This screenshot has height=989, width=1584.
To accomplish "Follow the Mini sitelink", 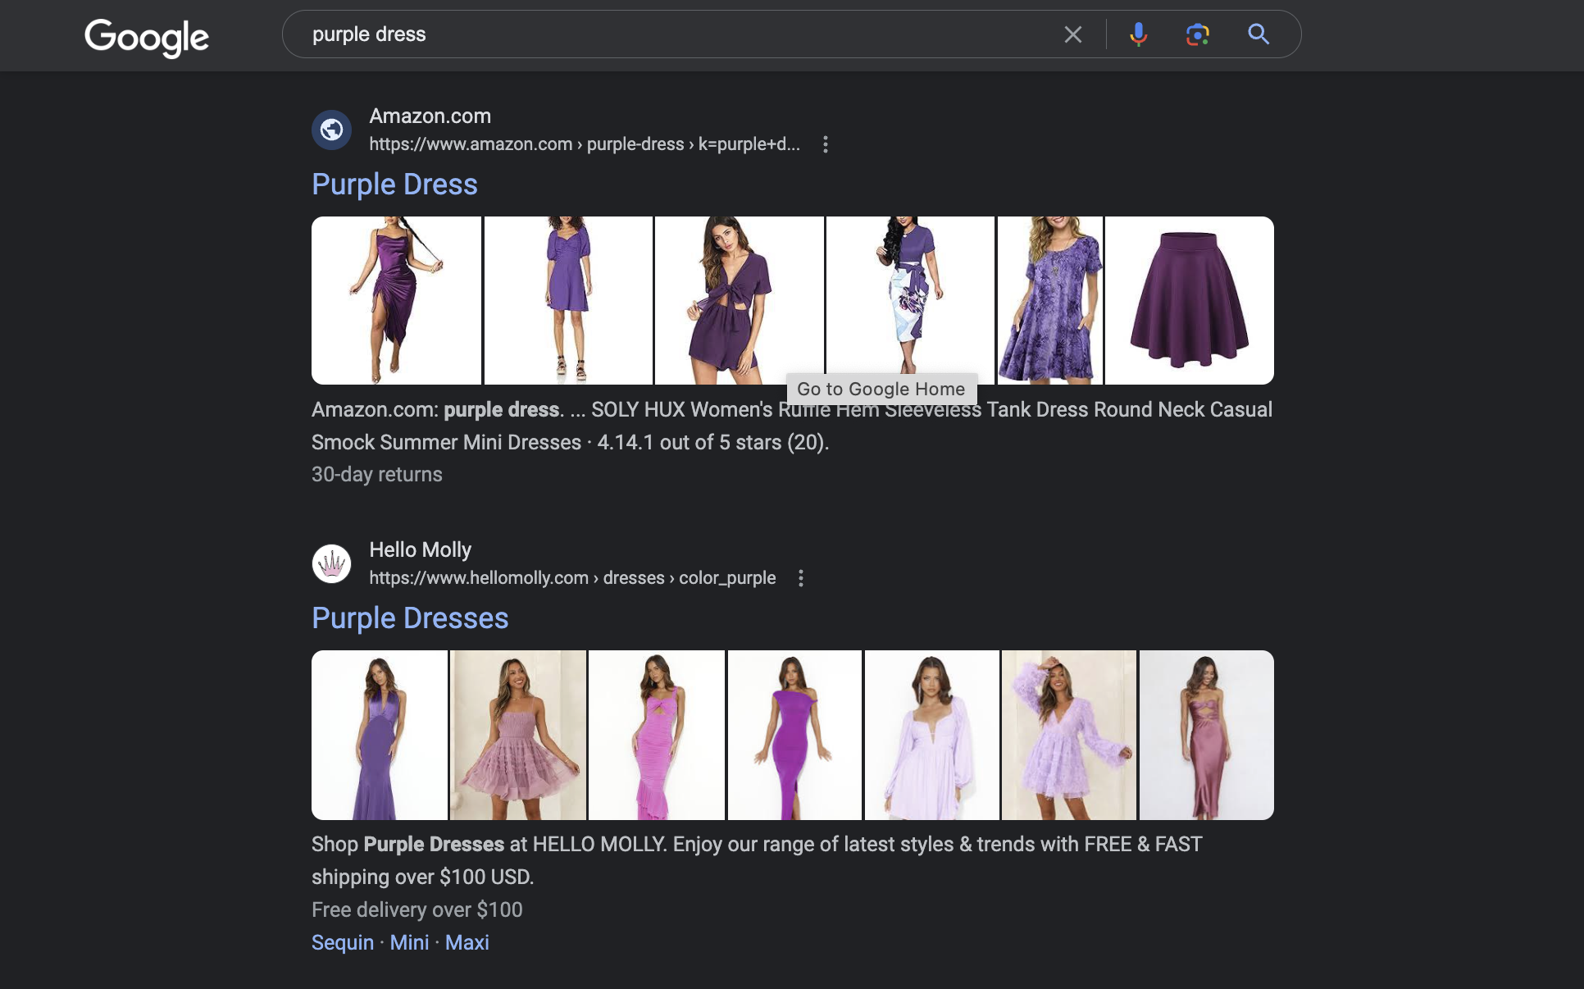I will coord(409,942).
